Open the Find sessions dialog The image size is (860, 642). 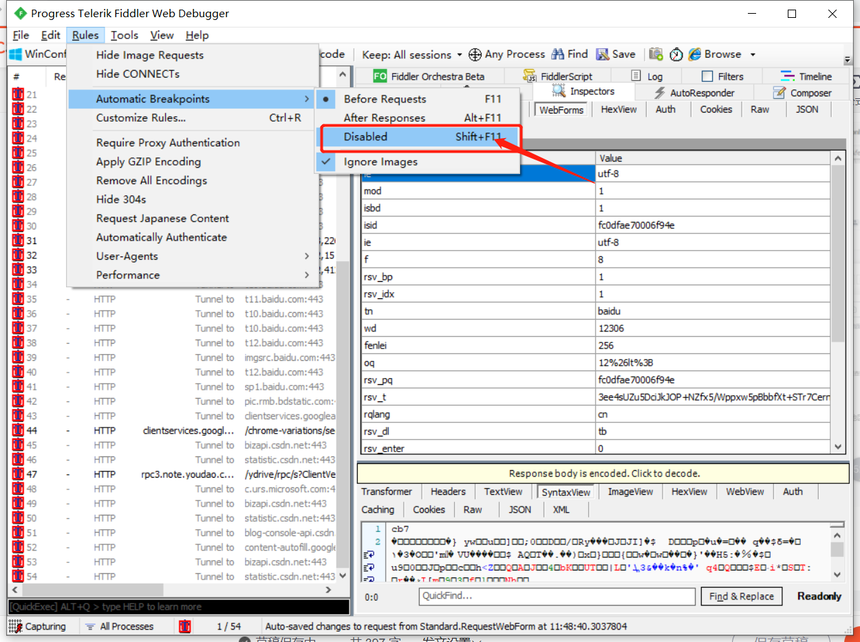(x=576, y=54)
